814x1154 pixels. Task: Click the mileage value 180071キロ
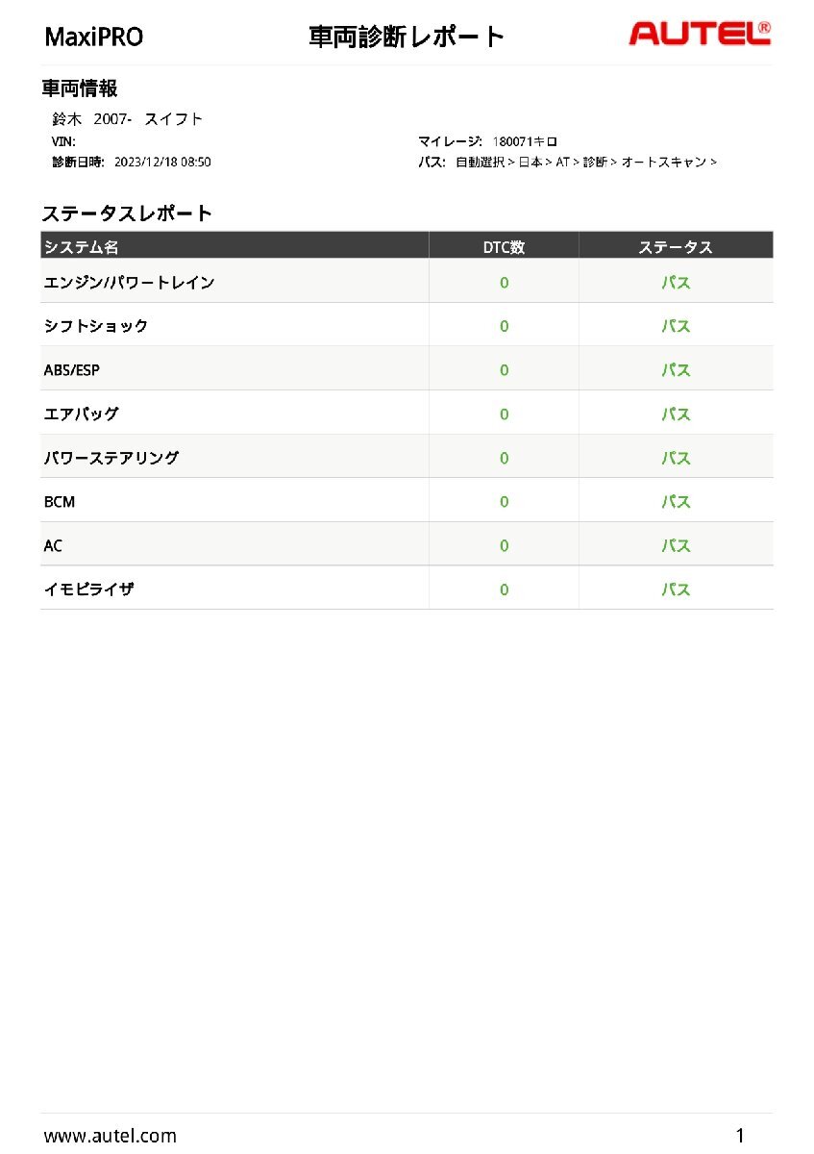coord(525,141)
